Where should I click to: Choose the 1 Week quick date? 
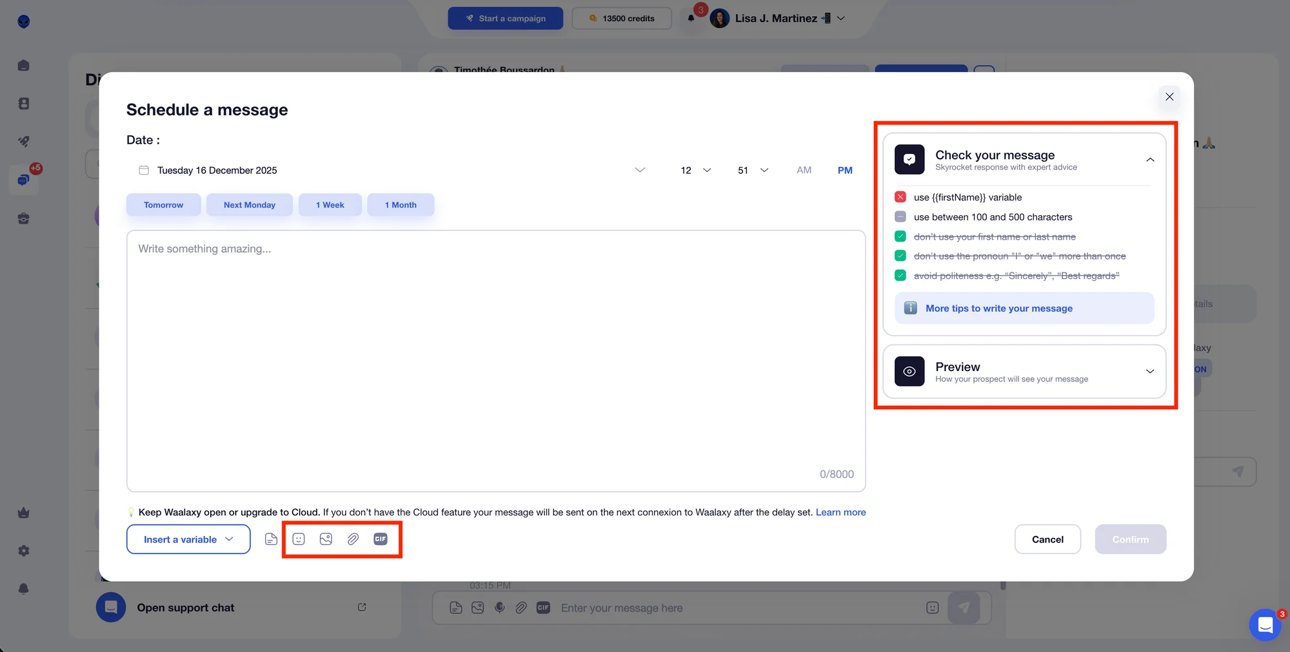[x=330, y=205]
